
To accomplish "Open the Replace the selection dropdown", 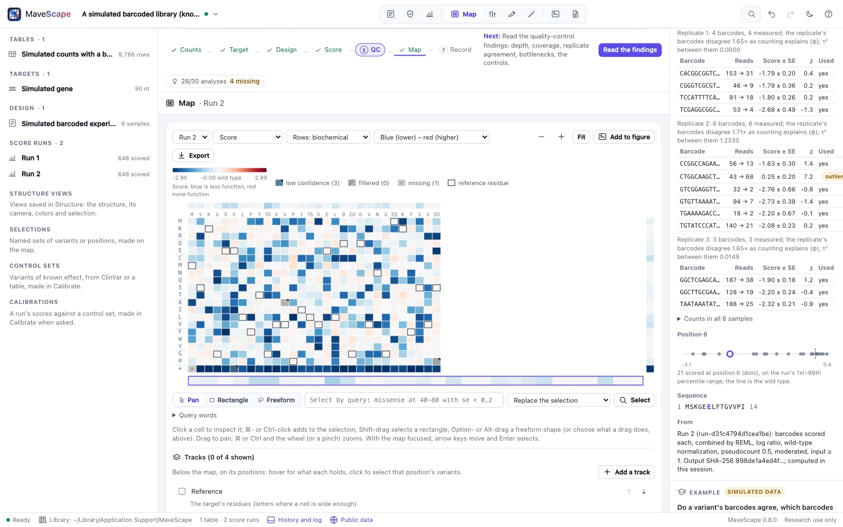I will coord(558,400).
